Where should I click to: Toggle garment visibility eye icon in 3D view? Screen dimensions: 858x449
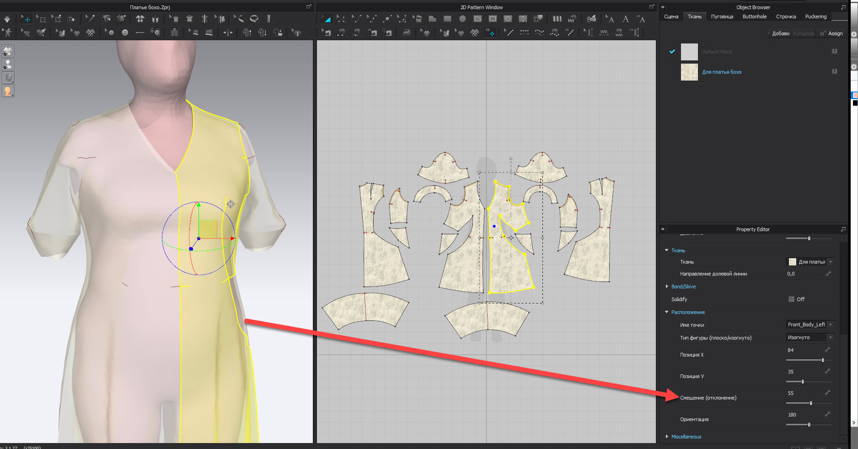coord(8,51)
